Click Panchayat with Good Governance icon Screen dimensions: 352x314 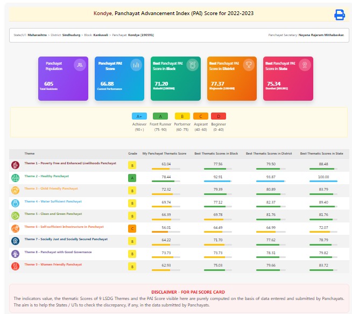click(15, 253)
